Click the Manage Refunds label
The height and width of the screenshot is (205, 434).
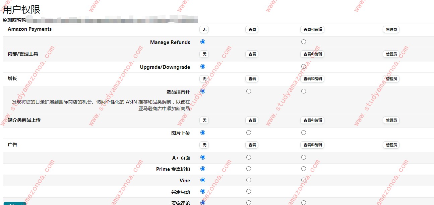click(x=170, y=42)
